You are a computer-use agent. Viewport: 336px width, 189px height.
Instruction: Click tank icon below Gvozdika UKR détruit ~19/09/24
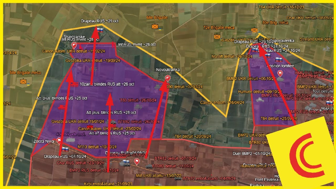pyautogui.click(x=93, y=69)
